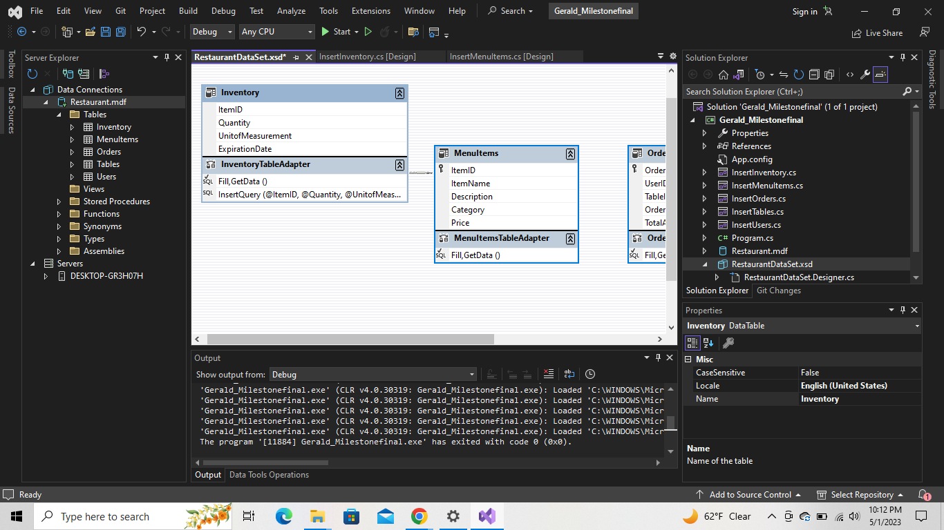Click the Save All toolbar icon
The width and height of the screenshot is (944, 530).
point(119,32)
